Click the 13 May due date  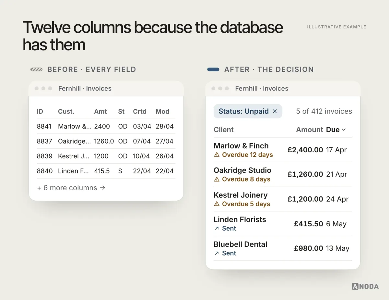[x=338, y=248]
